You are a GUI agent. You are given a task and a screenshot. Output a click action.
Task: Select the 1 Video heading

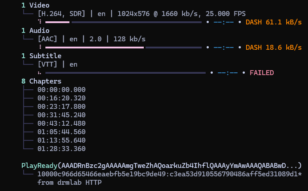[35, 5]
